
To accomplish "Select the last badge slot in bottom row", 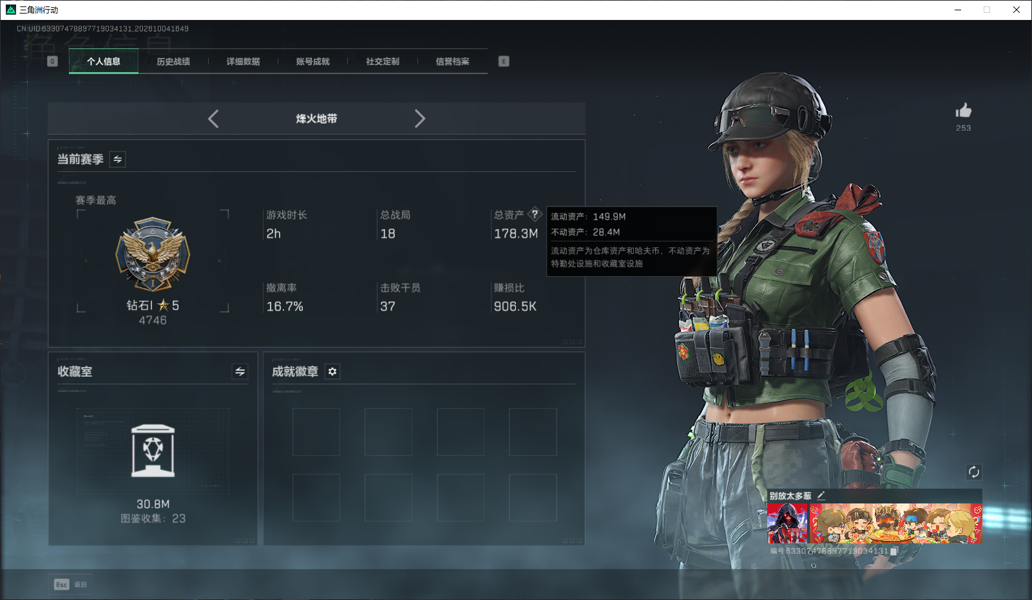I will [x=533, y=498].
